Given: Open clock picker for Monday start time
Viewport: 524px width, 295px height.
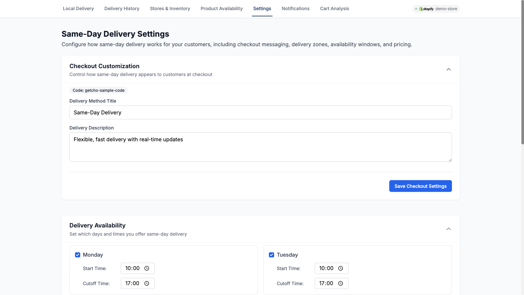Looking at the screenshot, I should point(146,268).
